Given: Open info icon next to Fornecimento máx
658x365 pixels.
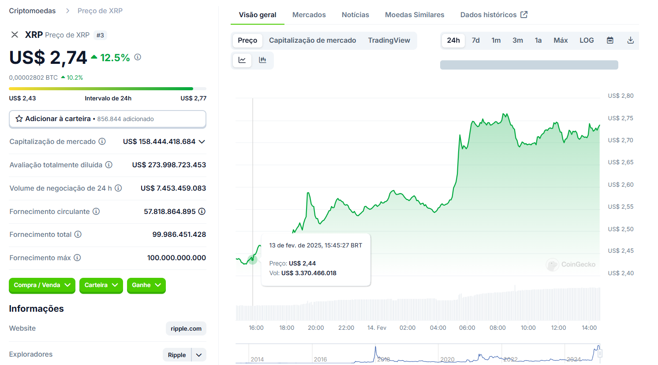Looking at the screenshot, I should tap(77, 258).
